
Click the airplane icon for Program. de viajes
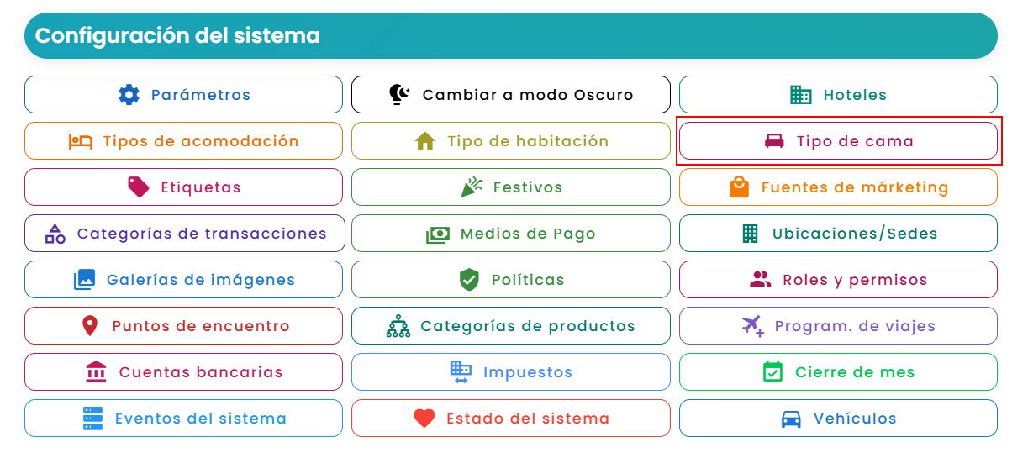click(753, 326)
